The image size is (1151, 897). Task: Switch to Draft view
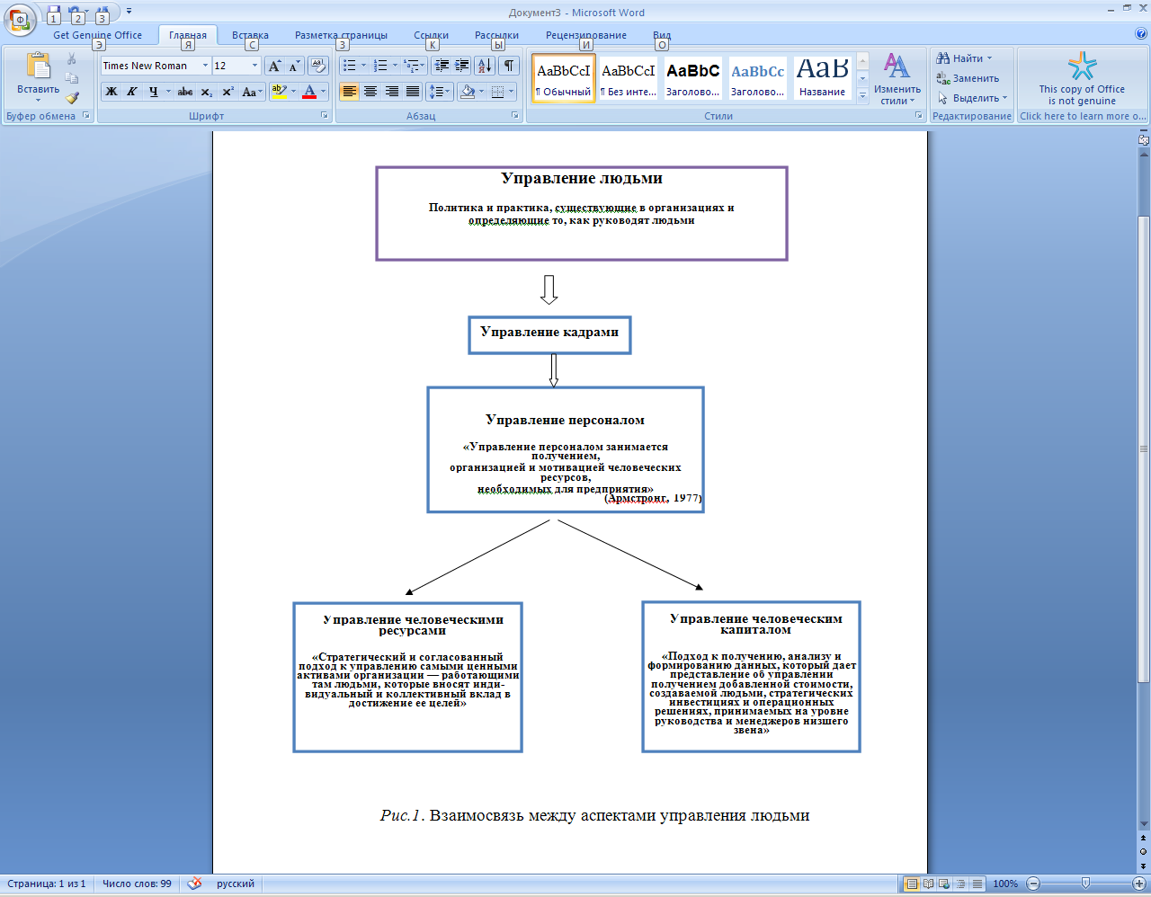[x=977, y=884]
